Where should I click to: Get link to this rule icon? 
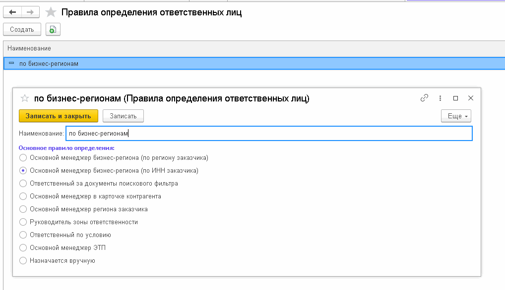pos(424,98)
